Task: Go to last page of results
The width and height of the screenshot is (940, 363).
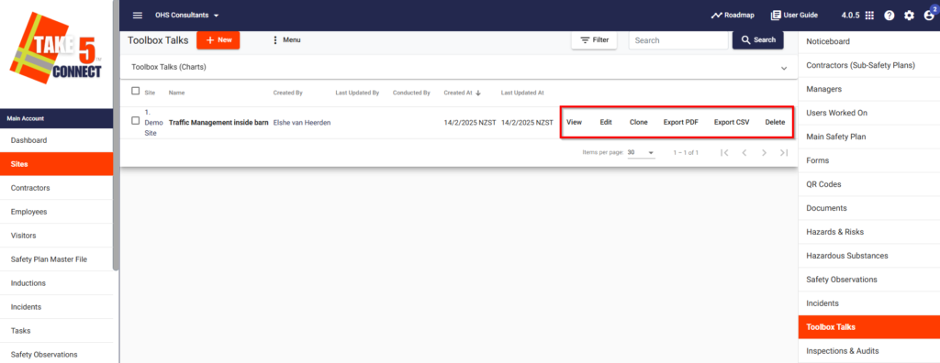Action: pyautogui.click(x=784, y=153)
